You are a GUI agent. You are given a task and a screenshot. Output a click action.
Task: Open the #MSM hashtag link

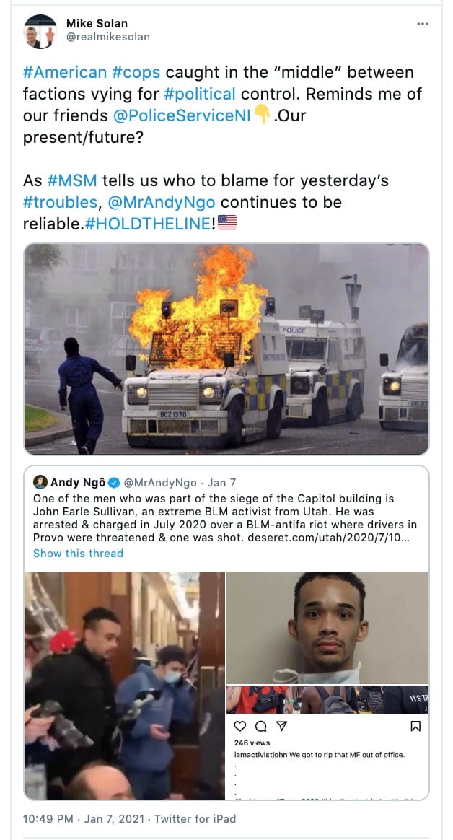coord(72,180)
